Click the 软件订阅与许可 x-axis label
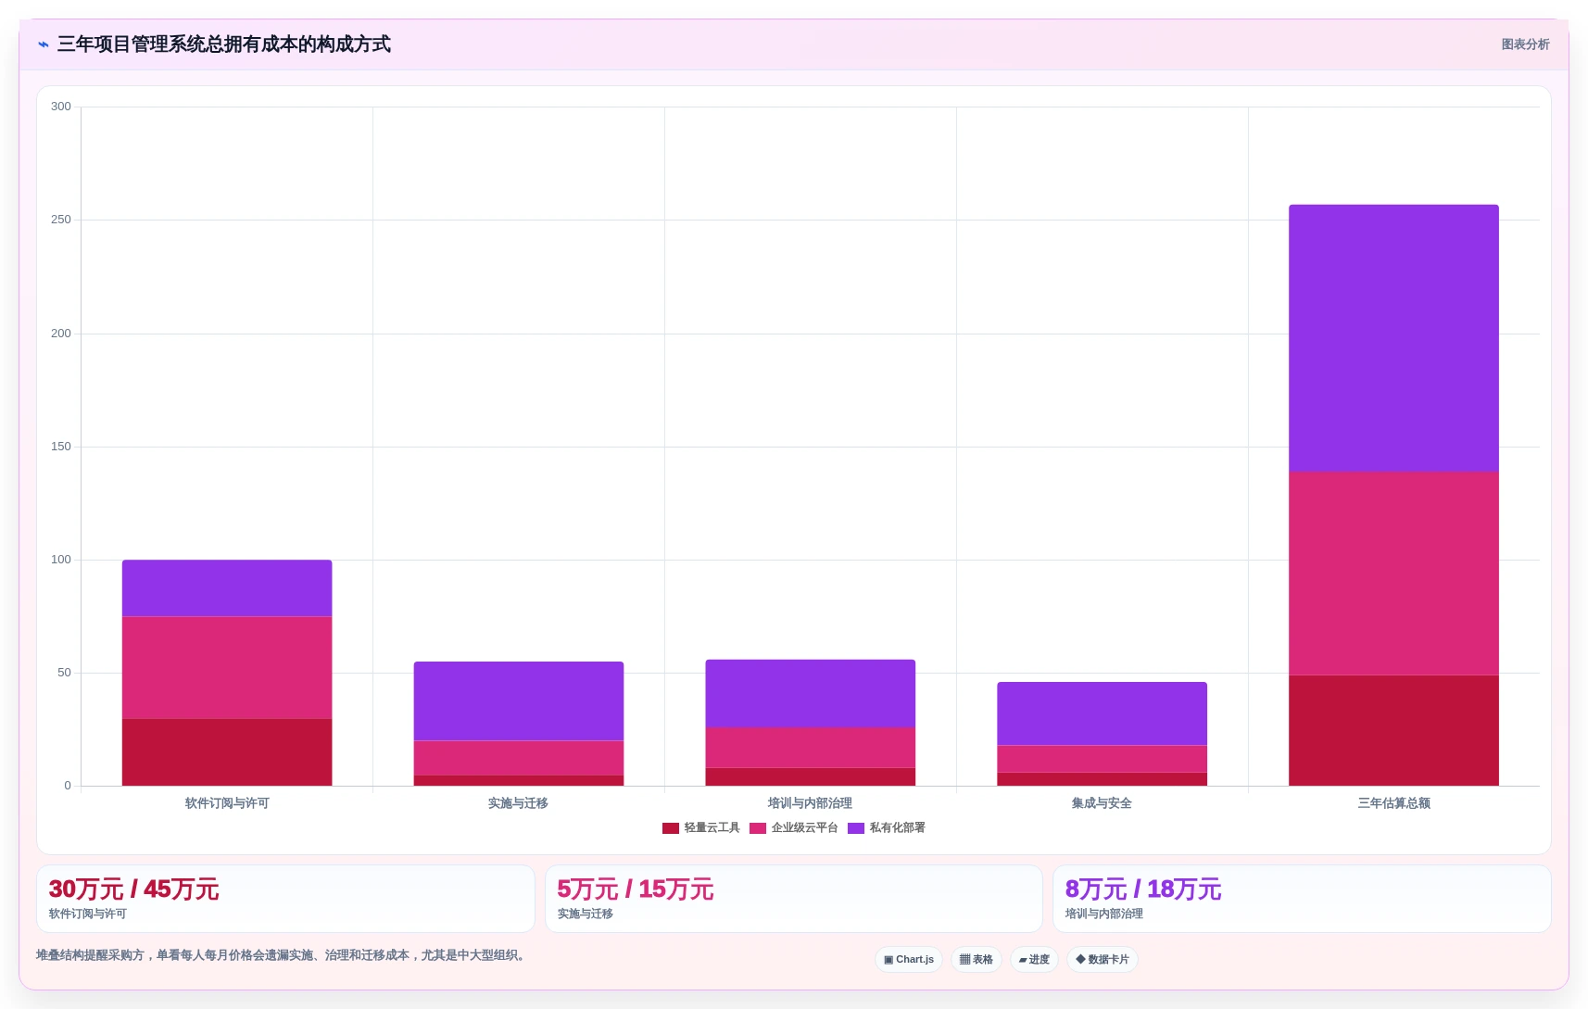The image size is (1588, 1009). 227,803
